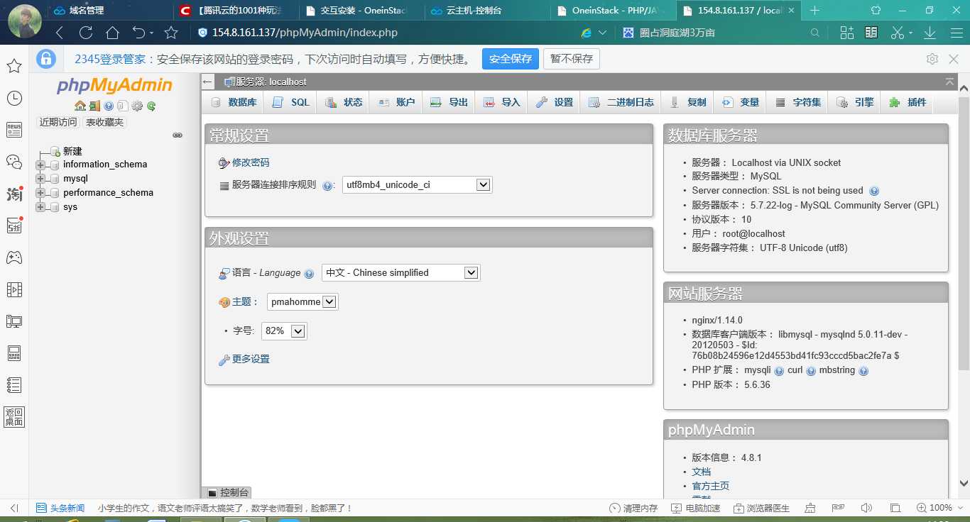Reload the navigation panel with green icon
The image size is (970, 522).
point(151,106)
